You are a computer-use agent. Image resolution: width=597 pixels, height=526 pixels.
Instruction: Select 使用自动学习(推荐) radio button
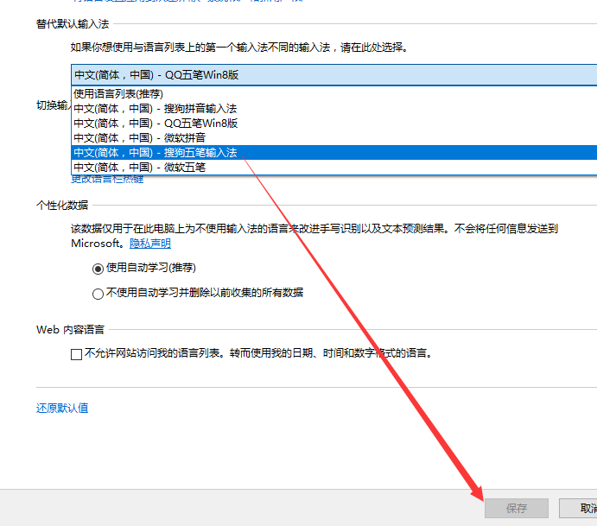98,269
